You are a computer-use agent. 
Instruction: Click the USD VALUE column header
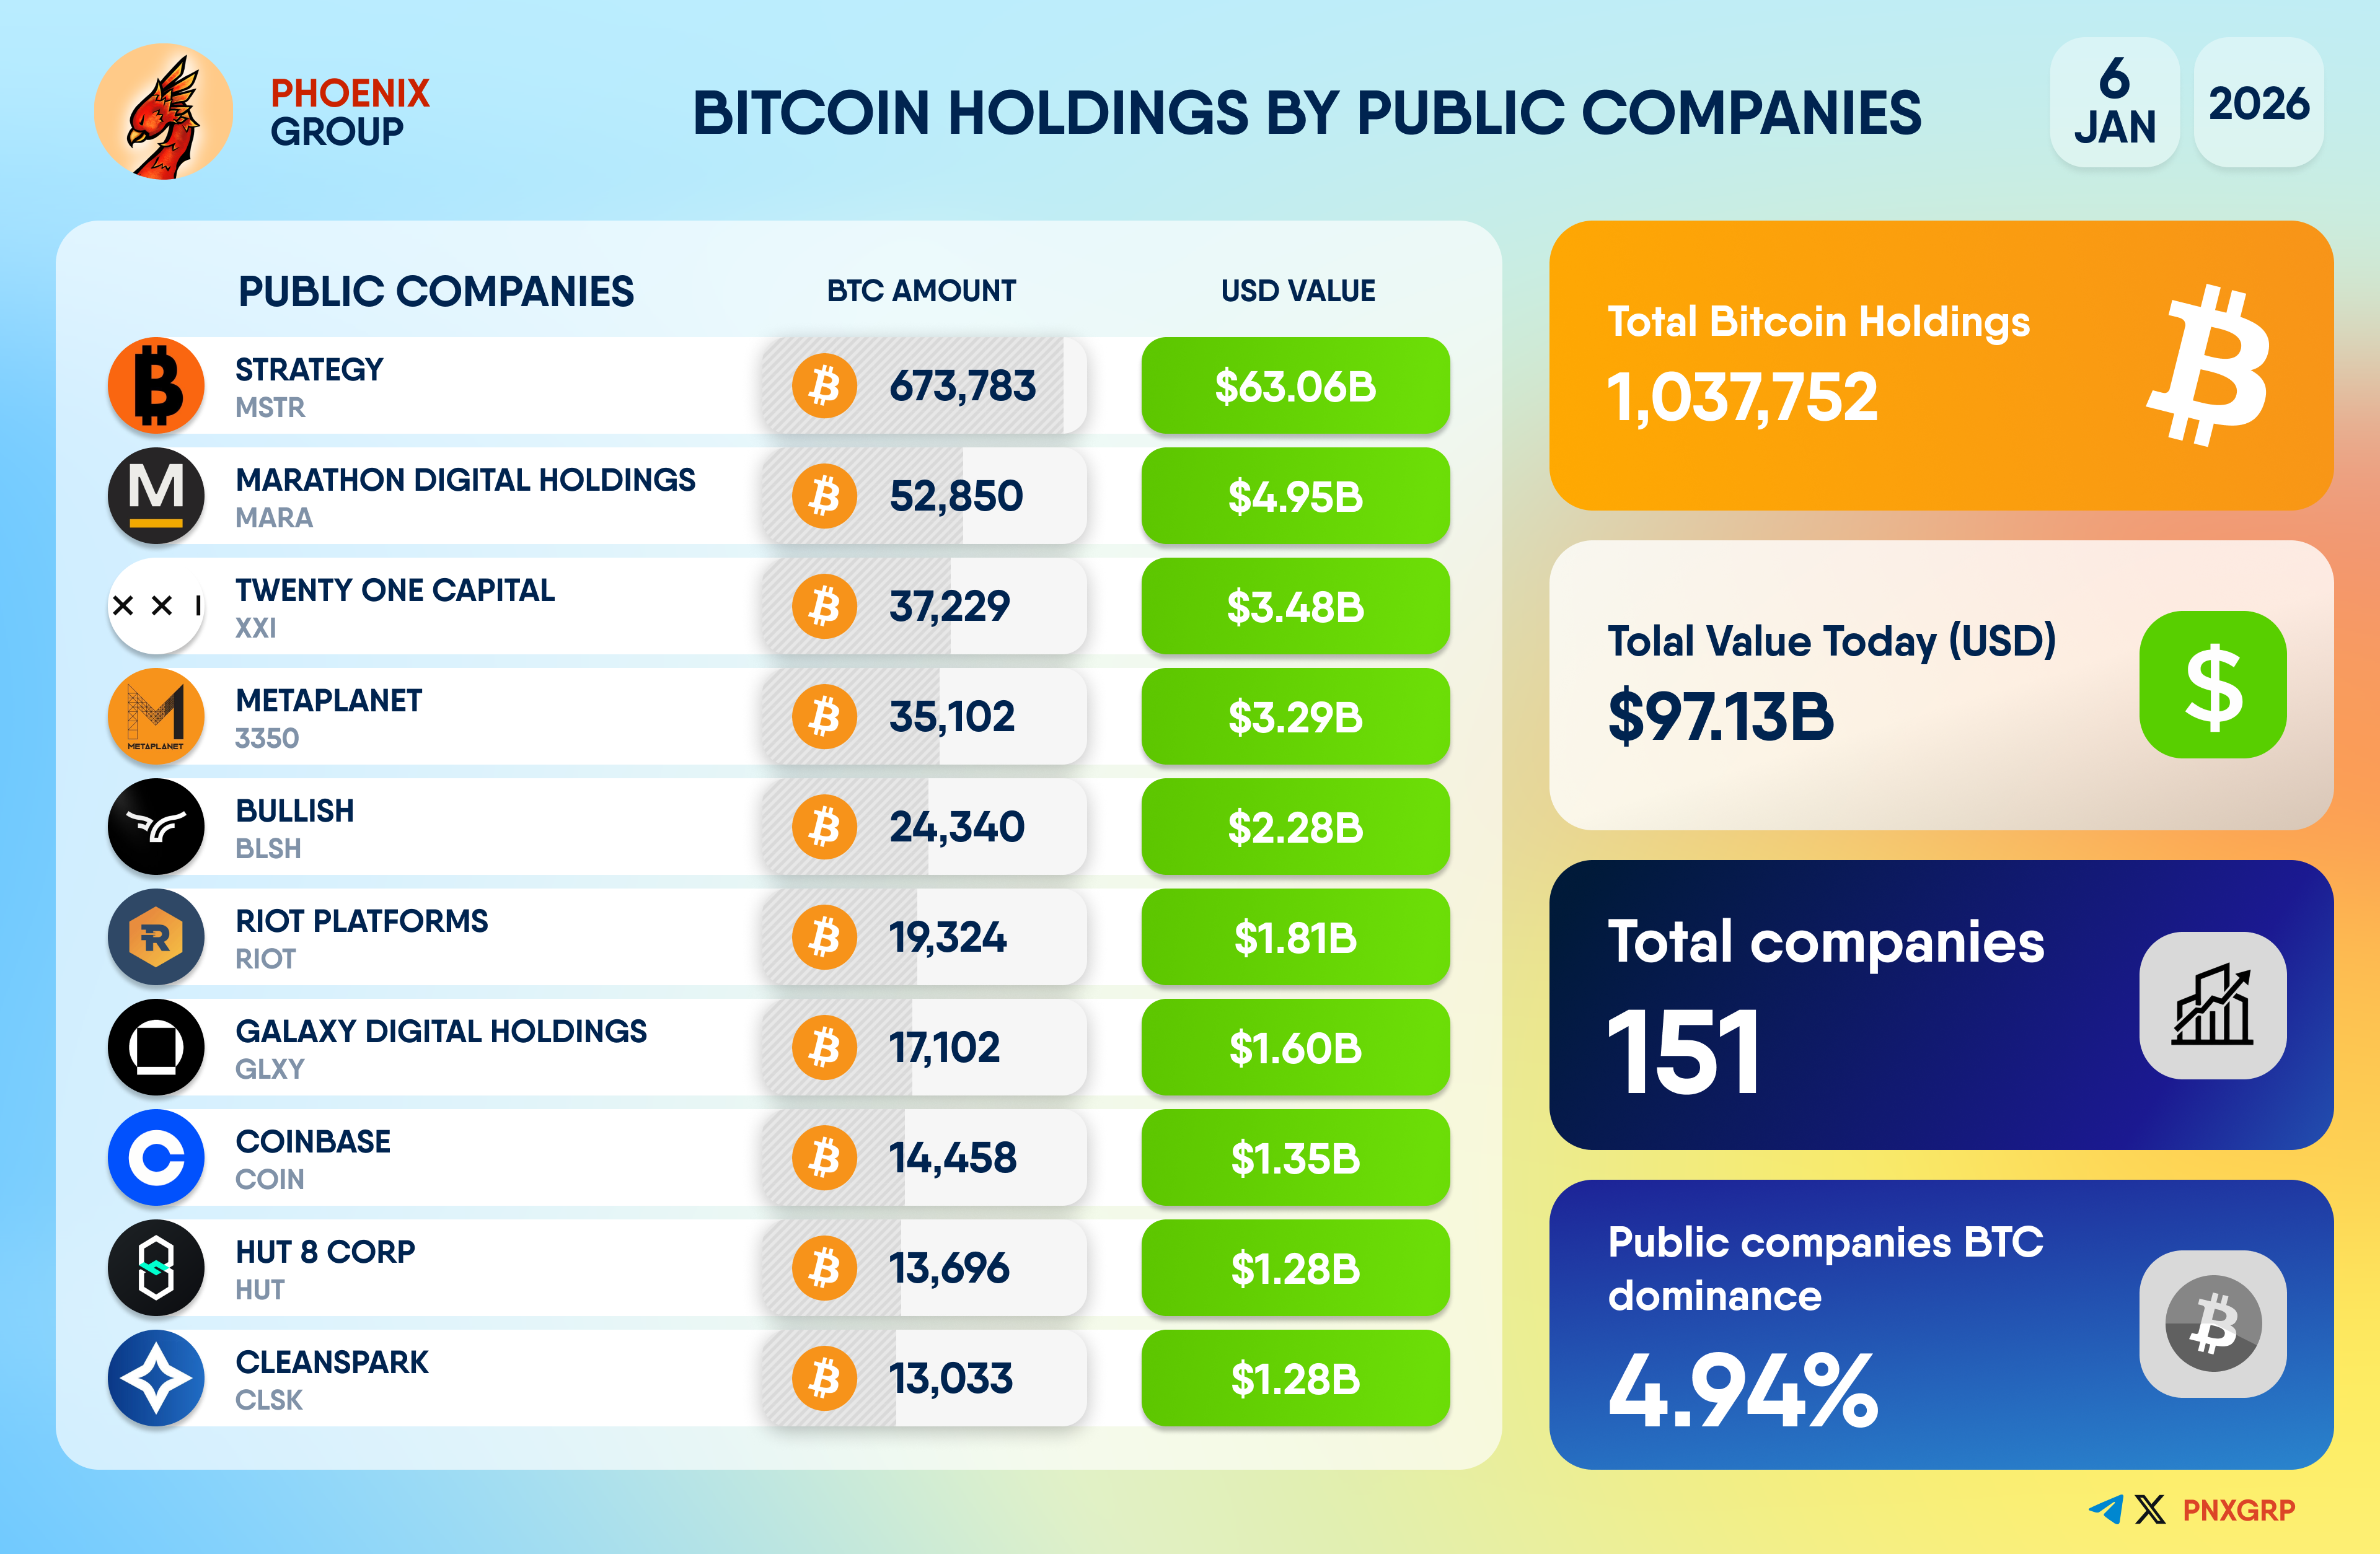pos(1298,291)
